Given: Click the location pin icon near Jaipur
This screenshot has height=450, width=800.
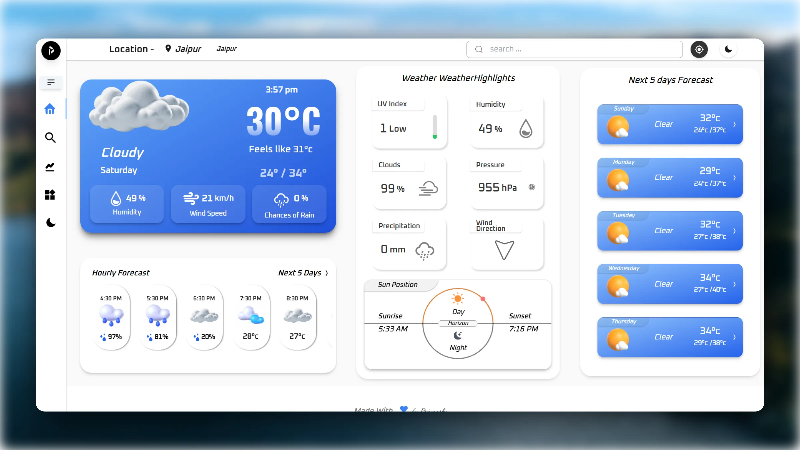Looking at the screenshot, I should (x=168, y=49).
